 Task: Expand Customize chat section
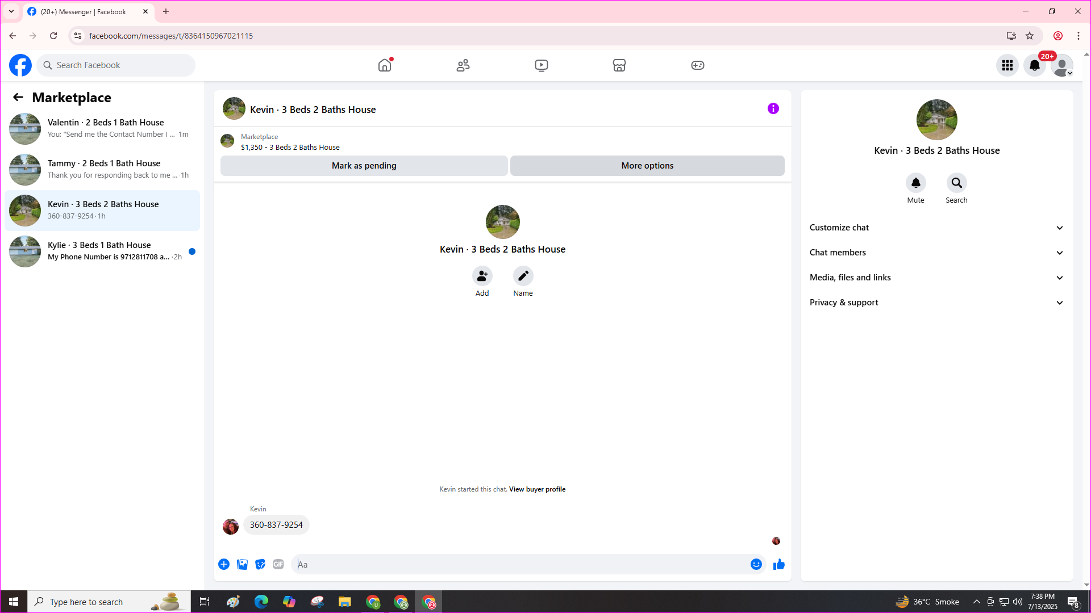[936, 228]
